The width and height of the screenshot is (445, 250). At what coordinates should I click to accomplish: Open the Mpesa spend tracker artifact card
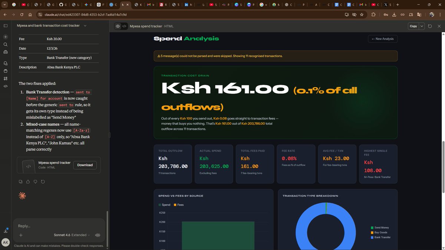[x=59, y=165]
